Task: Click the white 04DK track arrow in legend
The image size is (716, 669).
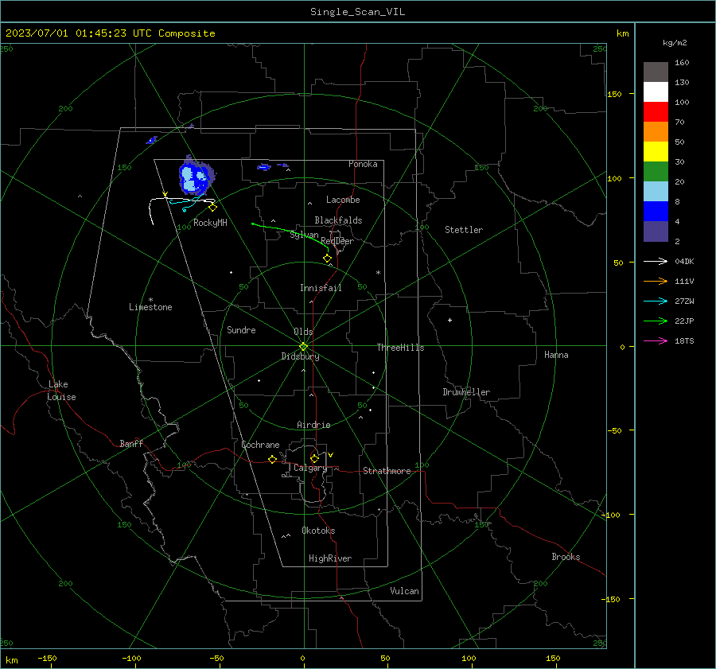Action: pyautogui.click(x=656, y=262)
